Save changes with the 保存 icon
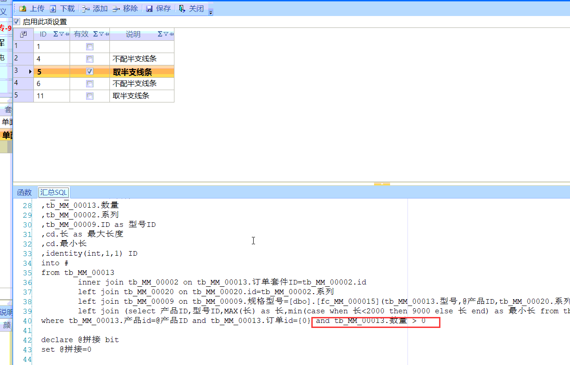Viewport: 570px width, 365px height. point(149,9)
